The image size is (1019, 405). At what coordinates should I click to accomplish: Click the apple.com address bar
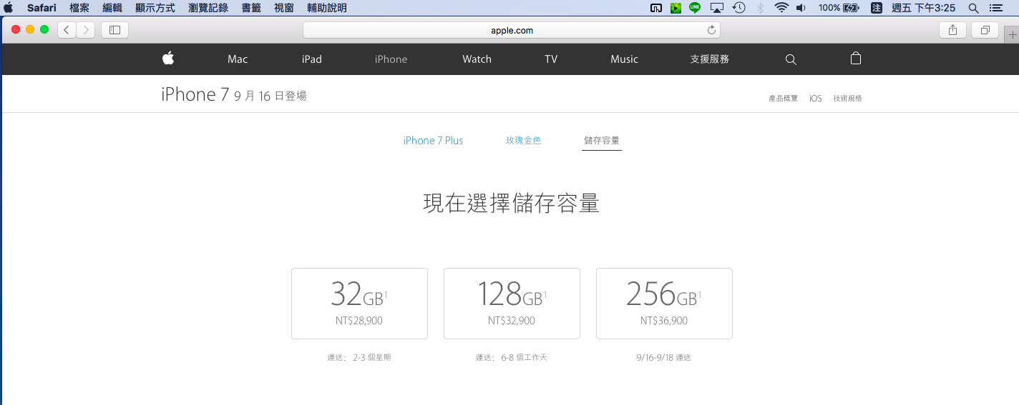(x=511, y=30)
